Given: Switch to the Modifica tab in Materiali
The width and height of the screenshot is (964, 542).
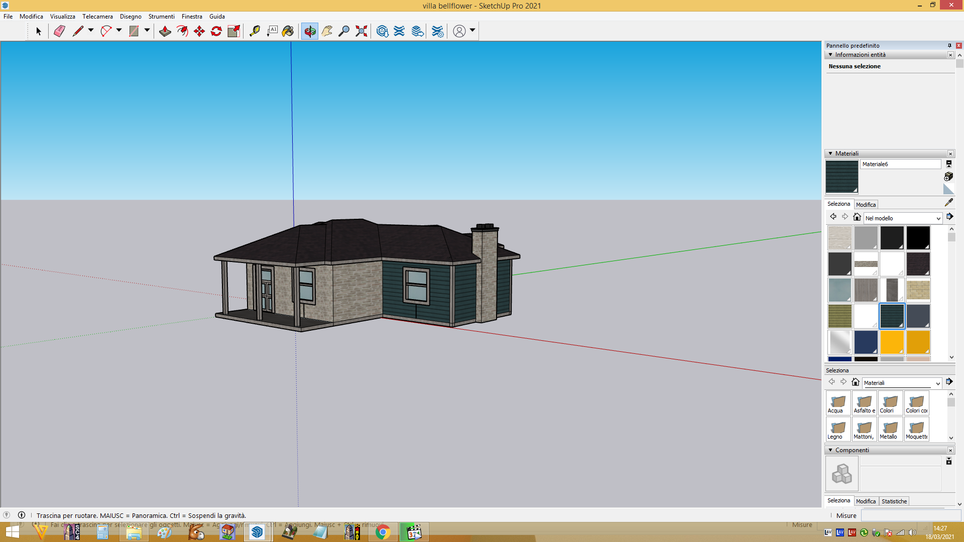Looking at the screenshot, I should pos(866,205).
